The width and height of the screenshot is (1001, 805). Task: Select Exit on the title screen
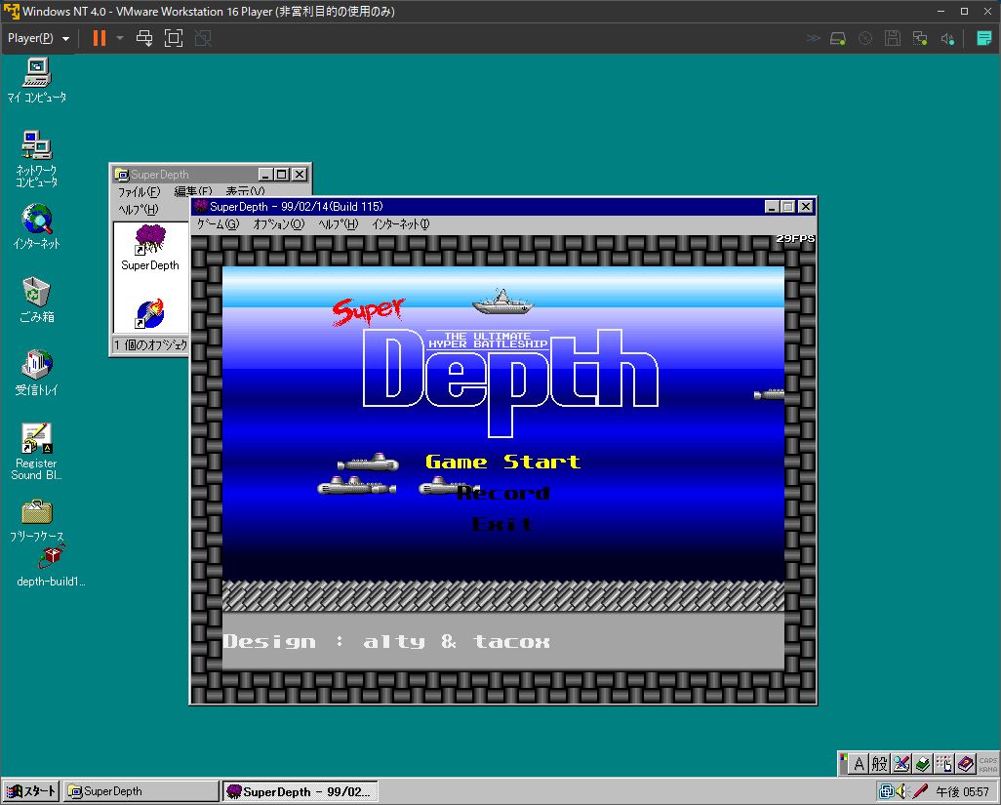point(502,524)
